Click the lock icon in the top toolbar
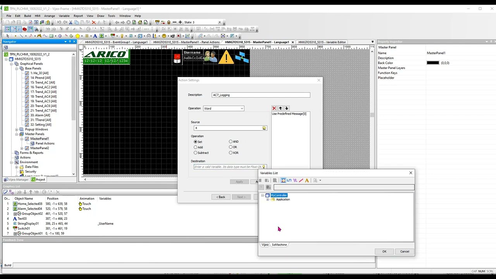 [x=169, y=22]
